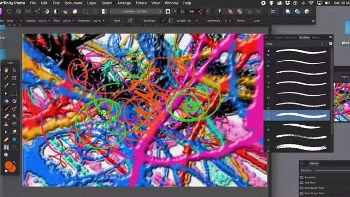Click the History Position slider
Image resolution: width=350 pixels, height=197 pixels.
pos(332,170)
